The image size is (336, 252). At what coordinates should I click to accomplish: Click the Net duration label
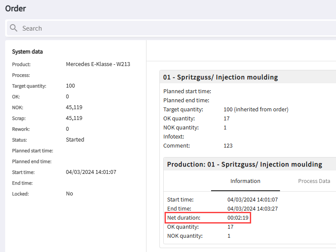coord(184,218)
